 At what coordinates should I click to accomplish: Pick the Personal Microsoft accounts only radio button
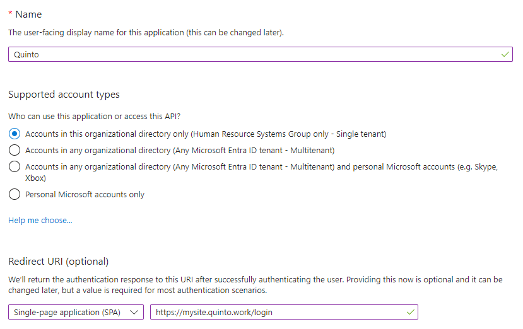pyautogui.click(x=15, y=195)
